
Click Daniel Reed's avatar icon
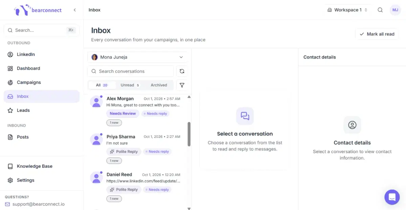[x=96, y=177]
